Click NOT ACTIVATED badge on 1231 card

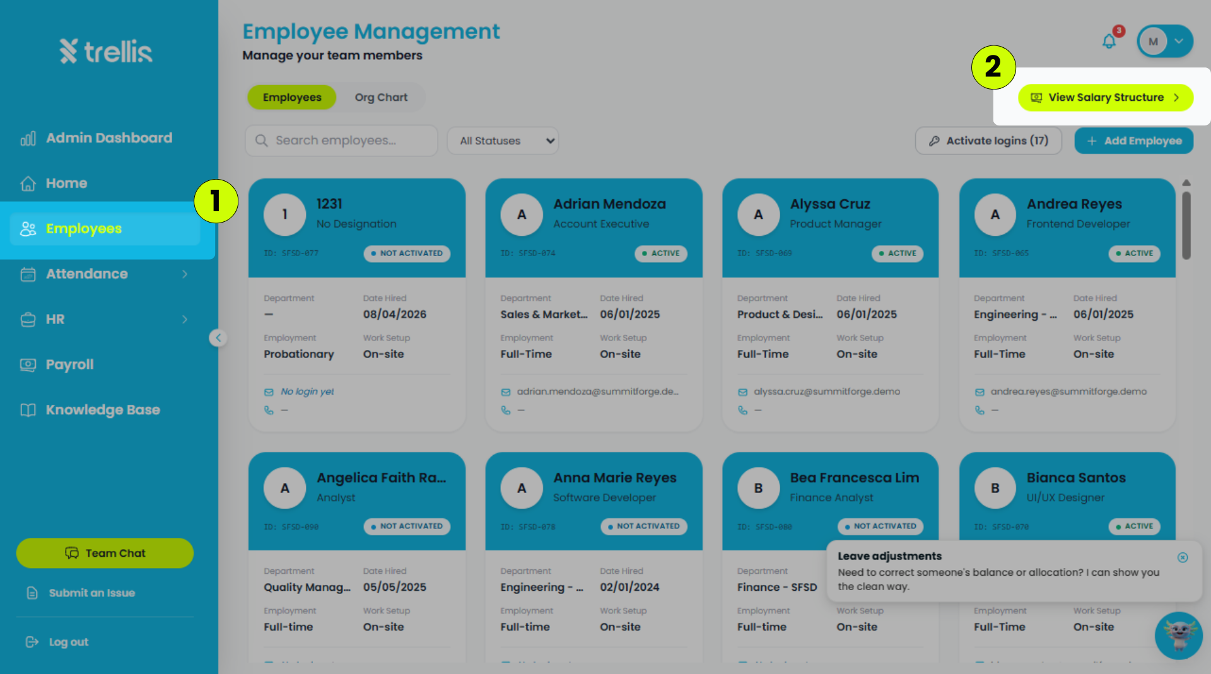(x=407, y=253)
